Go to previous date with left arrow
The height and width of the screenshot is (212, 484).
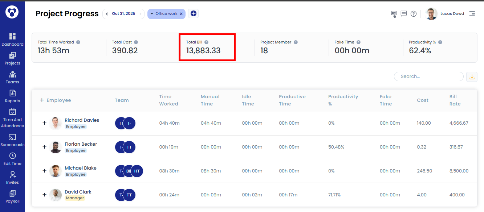tap(107, 14)
